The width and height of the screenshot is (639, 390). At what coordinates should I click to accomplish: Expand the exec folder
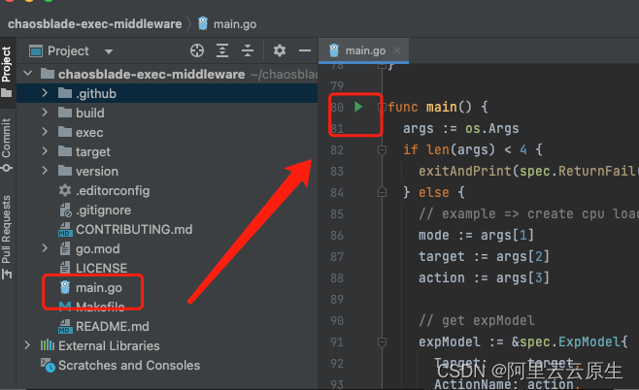click(x=45, y=132)
